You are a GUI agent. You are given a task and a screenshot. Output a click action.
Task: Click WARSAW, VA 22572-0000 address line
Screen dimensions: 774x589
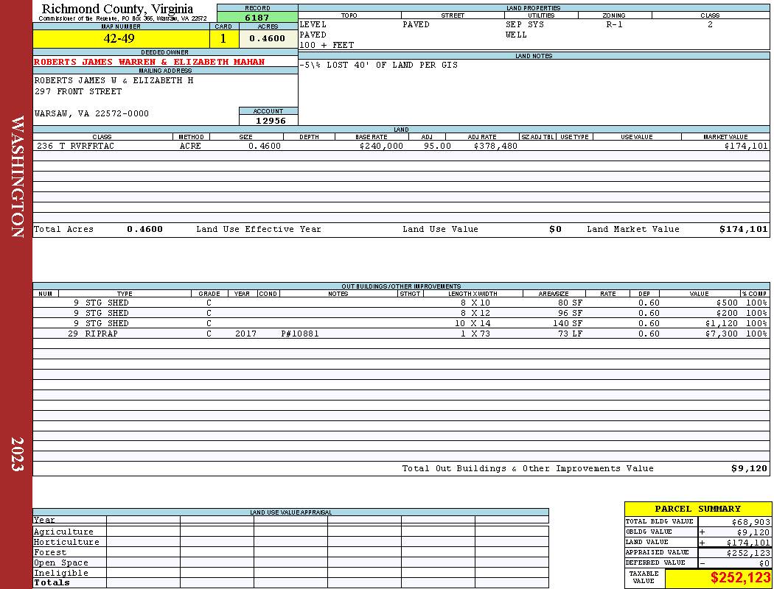91,114
